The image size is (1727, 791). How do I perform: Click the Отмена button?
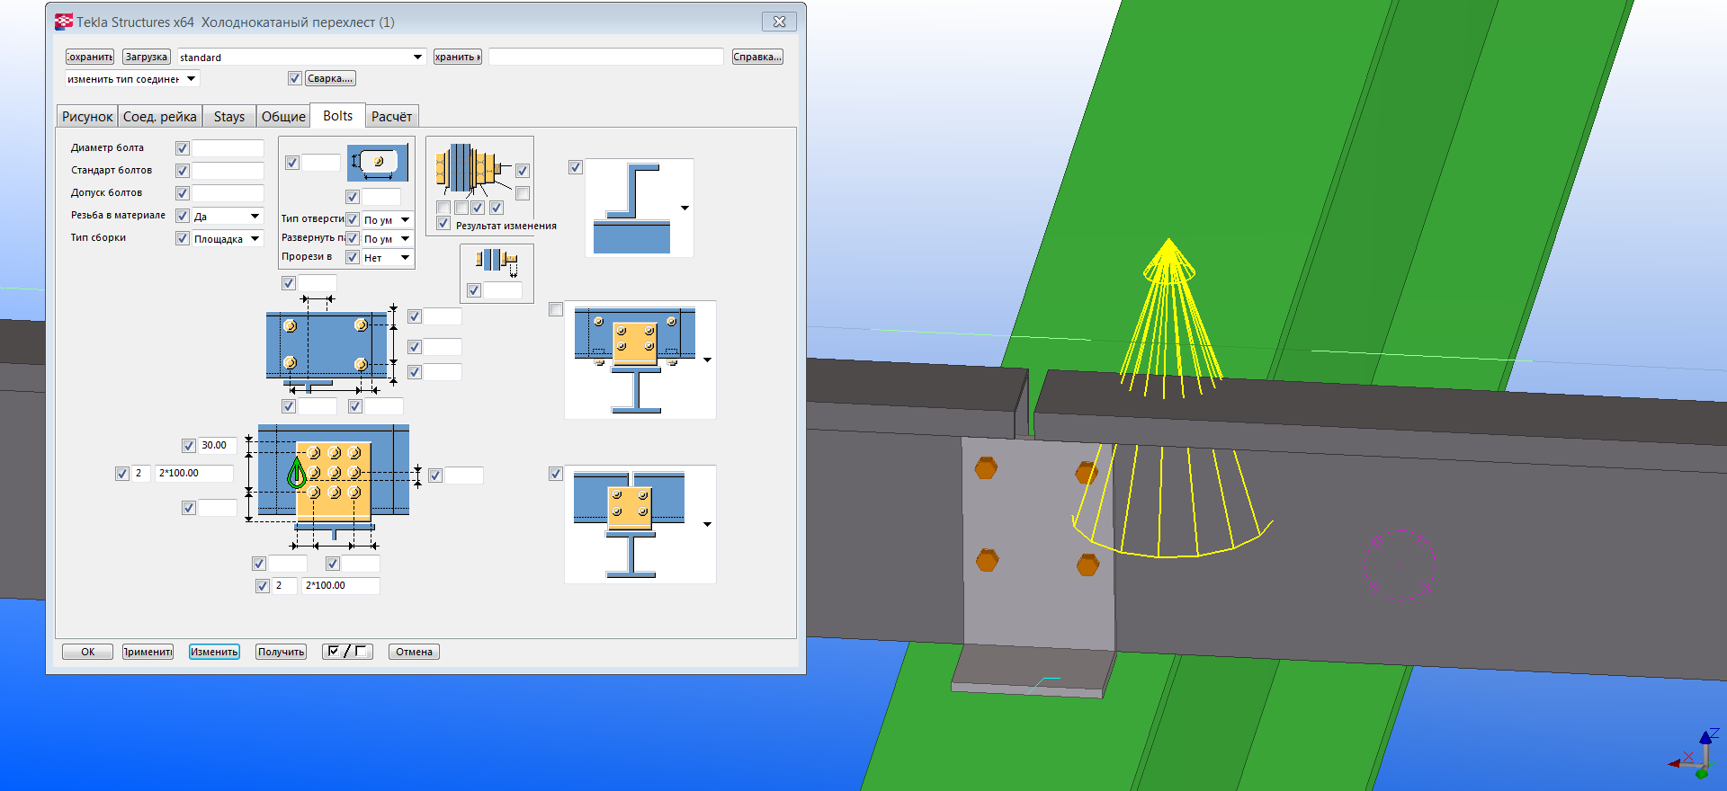(414, 652)
